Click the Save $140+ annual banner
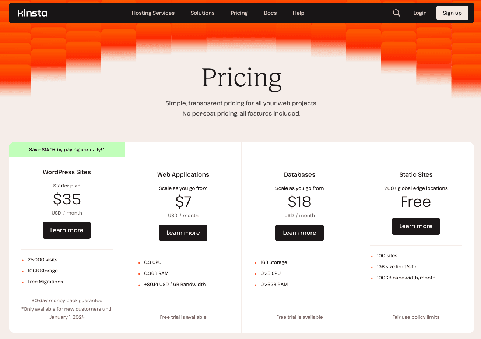Screen dimensions: 481x339 [67, 149]
